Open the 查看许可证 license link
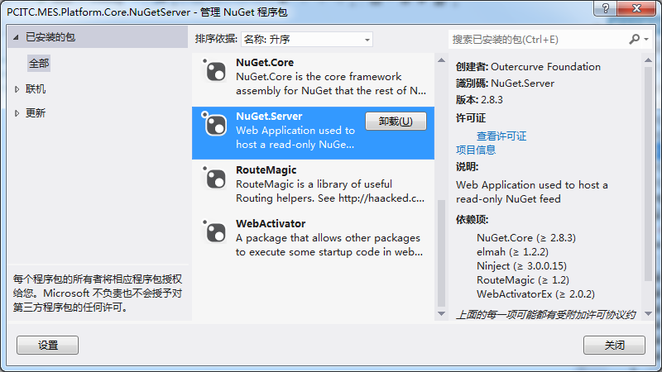The height and width of the screenshot is (372, 662). coord(501,136)
